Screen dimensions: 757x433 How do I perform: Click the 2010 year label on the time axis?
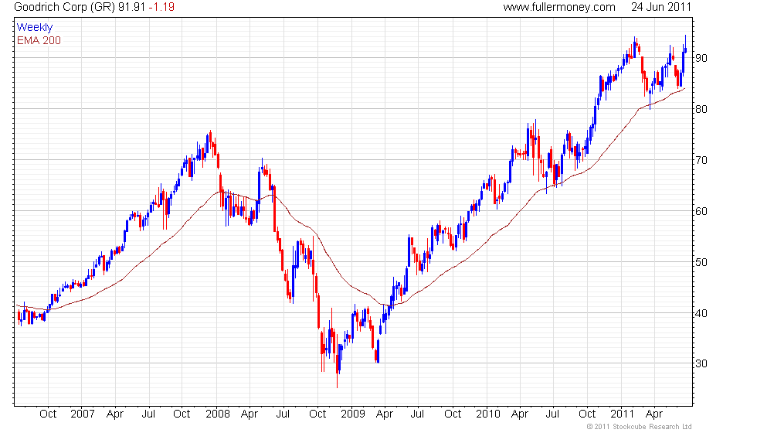488,414
